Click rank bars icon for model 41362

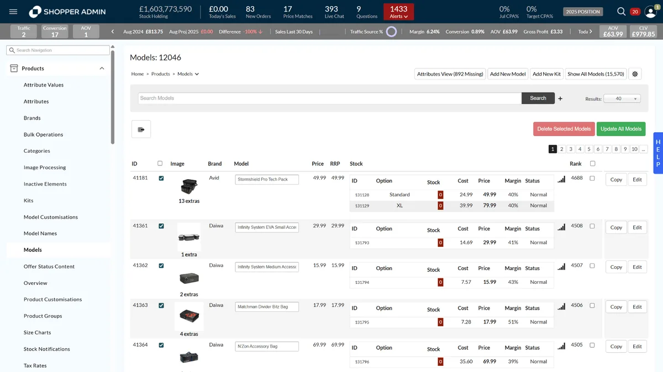pyautogui.click(x=562, y=266)
